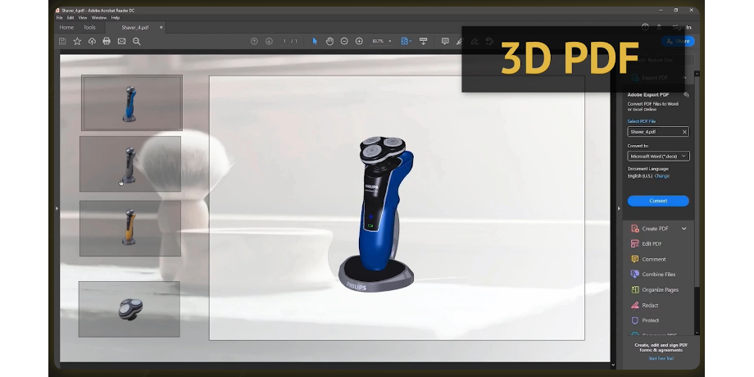Click the Combine Files tool icon
Image resolution: width=754 pixels, height=377 pixels.
(634, 274)
